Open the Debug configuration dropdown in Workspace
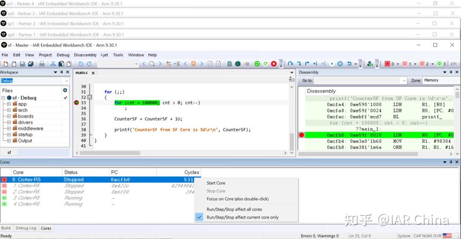The width and height of the screenshot is (461, 239). [67, 81]
